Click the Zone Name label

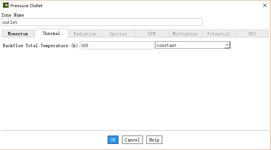click(13, 15)
